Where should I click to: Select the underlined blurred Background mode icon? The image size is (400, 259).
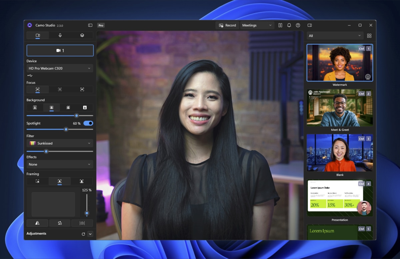pyautogui.click(x=52, y=107)
